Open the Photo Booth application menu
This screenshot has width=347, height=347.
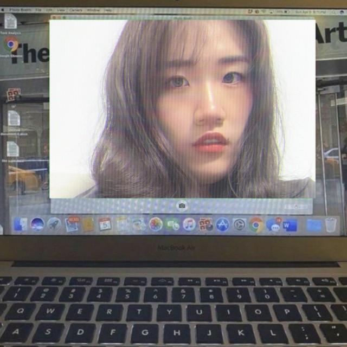tap(21, 10)
